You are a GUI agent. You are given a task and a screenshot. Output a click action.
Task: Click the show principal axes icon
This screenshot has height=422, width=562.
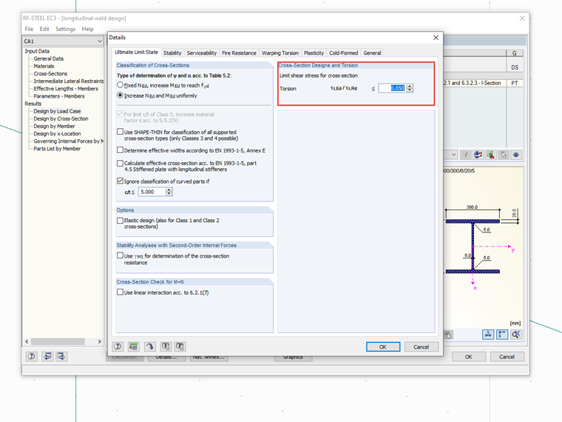(x=502, y=335)
